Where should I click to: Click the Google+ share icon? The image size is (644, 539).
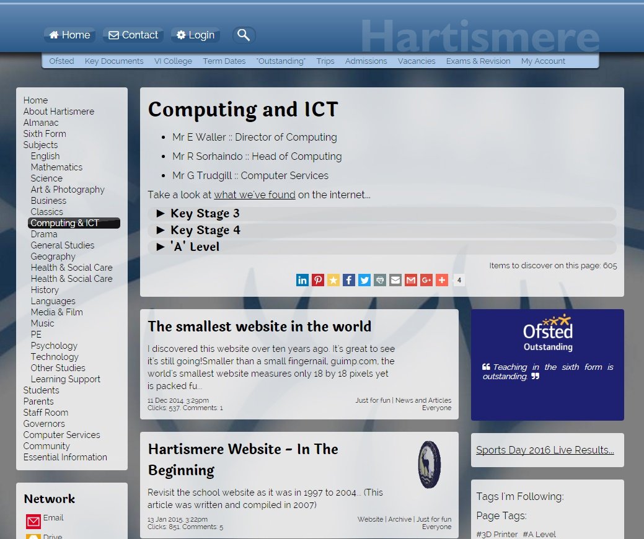click(x=426, y=280)
